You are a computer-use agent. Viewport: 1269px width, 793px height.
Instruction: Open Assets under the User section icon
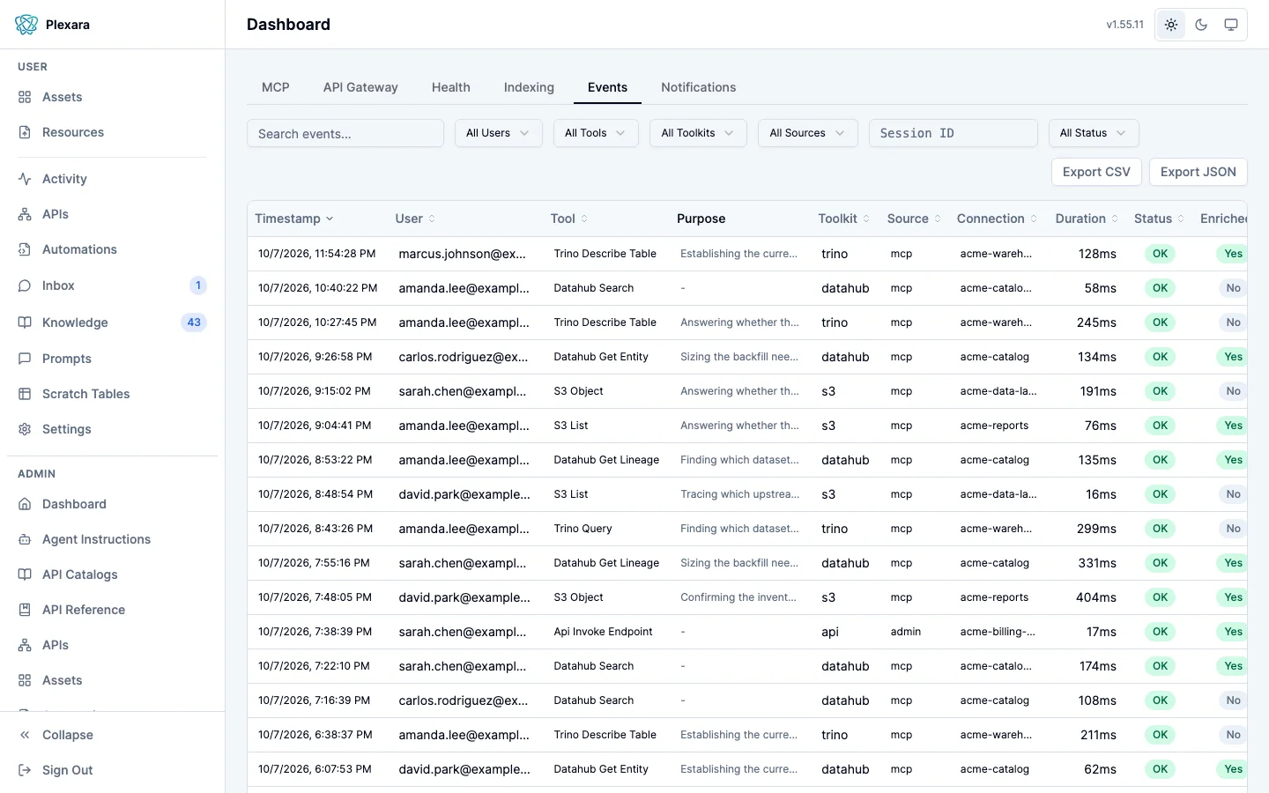pos(25,97)
